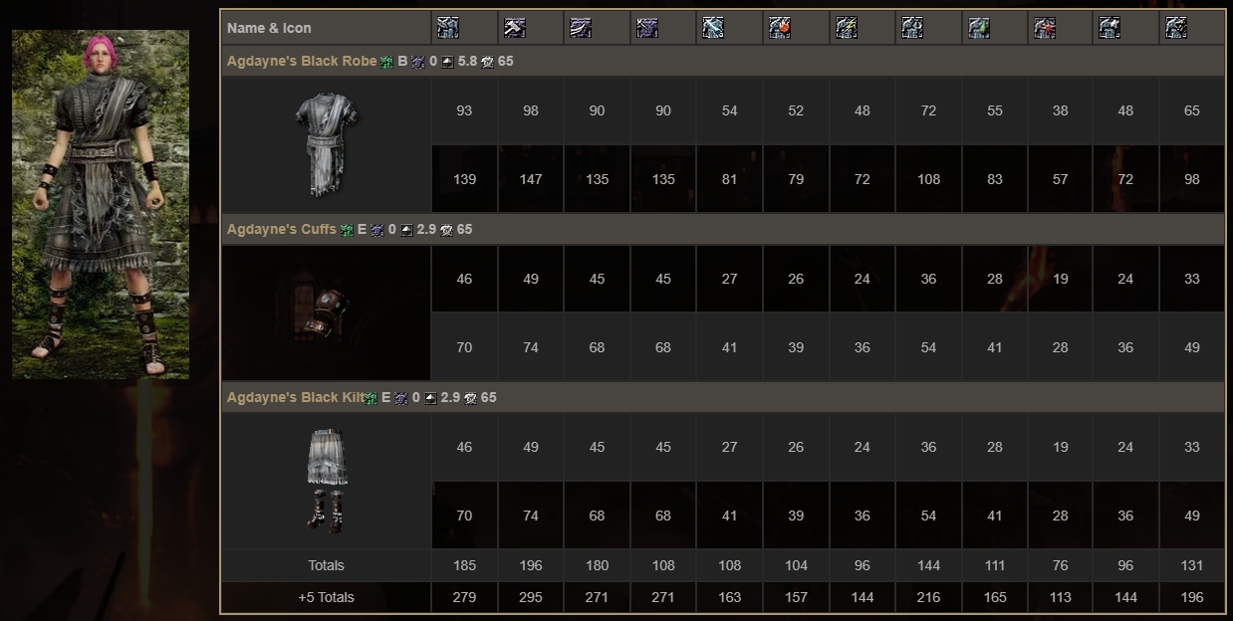This screenshot has width=1233, height=621.
Task: Click the Strike defense hammer icon
Action: point(514,28)
